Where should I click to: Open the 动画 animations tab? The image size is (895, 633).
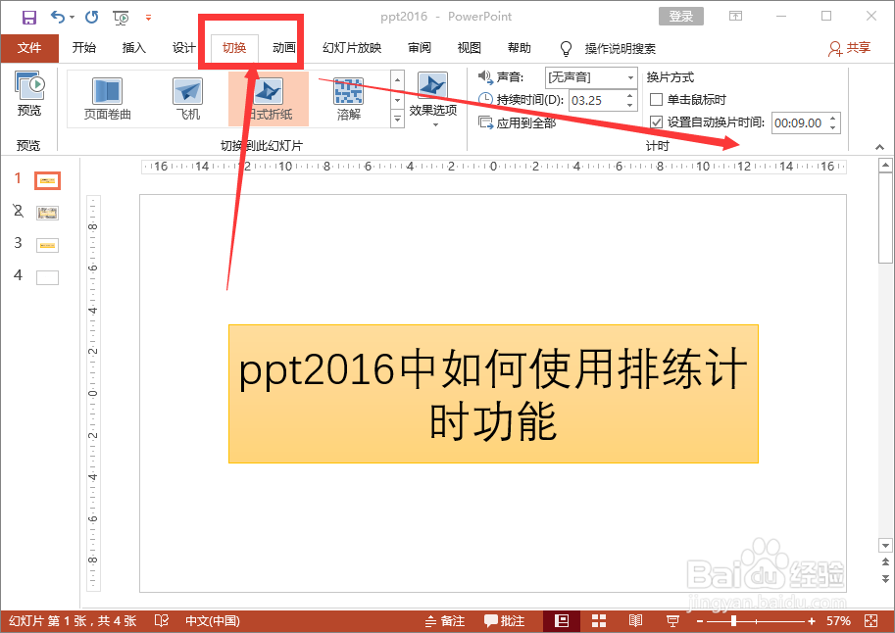point(283,48)
